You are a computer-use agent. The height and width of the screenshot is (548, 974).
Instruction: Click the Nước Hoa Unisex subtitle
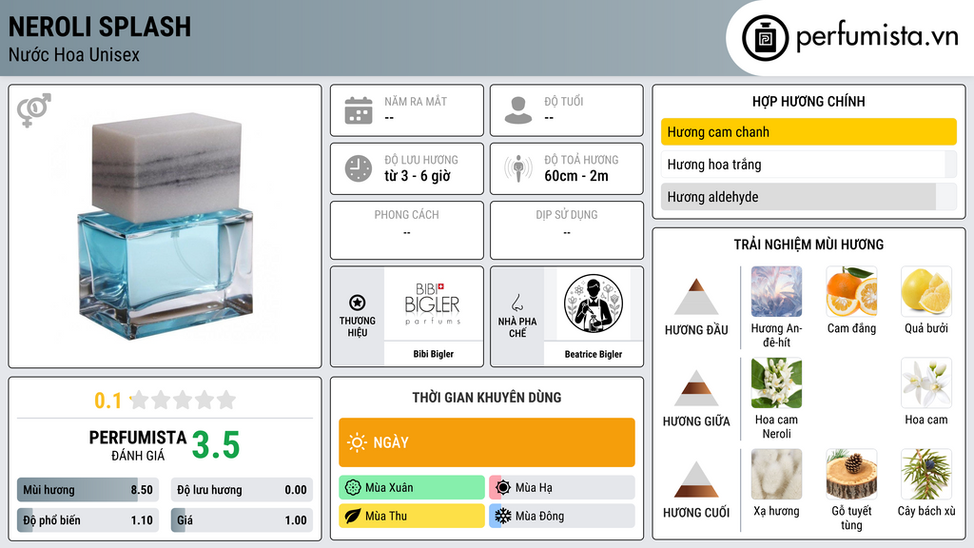coord(74,54)
